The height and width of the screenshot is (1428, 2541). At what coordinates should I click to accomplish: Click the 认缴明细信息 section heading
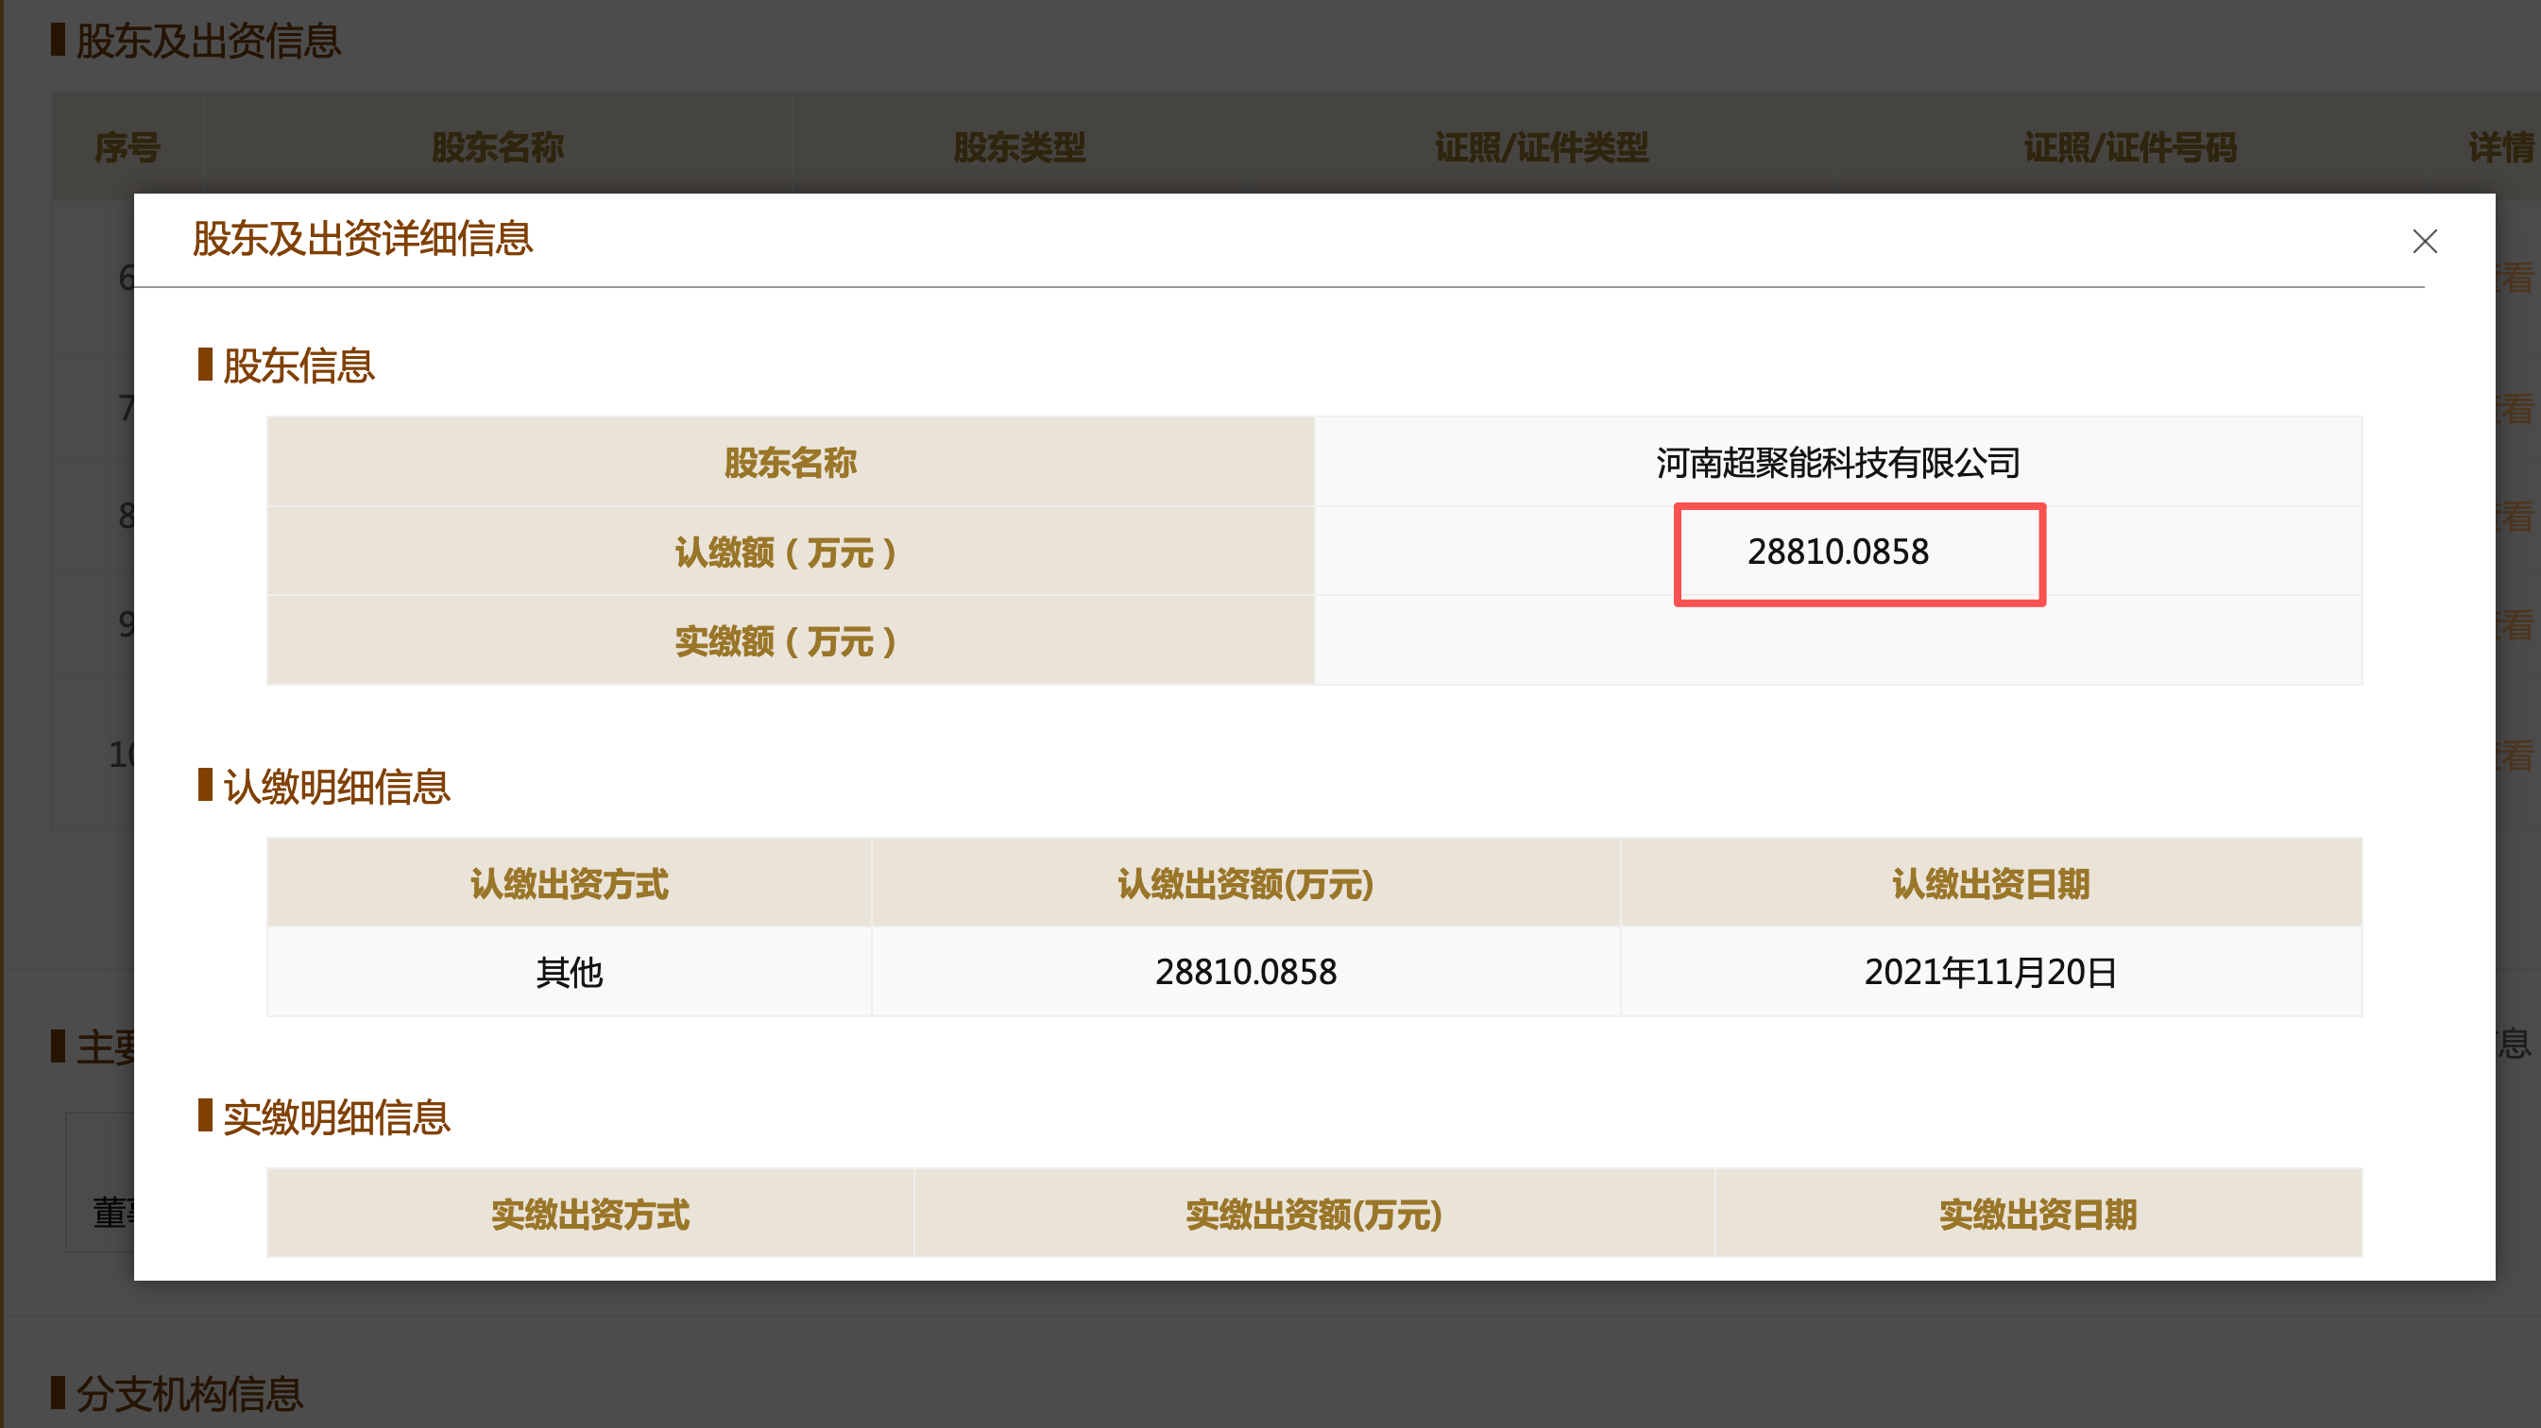click(x=335, y=787)
